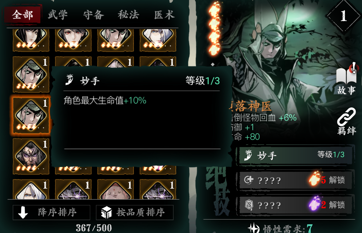Select the red-eyed character card in top row
Viewport: 362px width, 233px height.
pyautogui.click(x=73, y=40)
